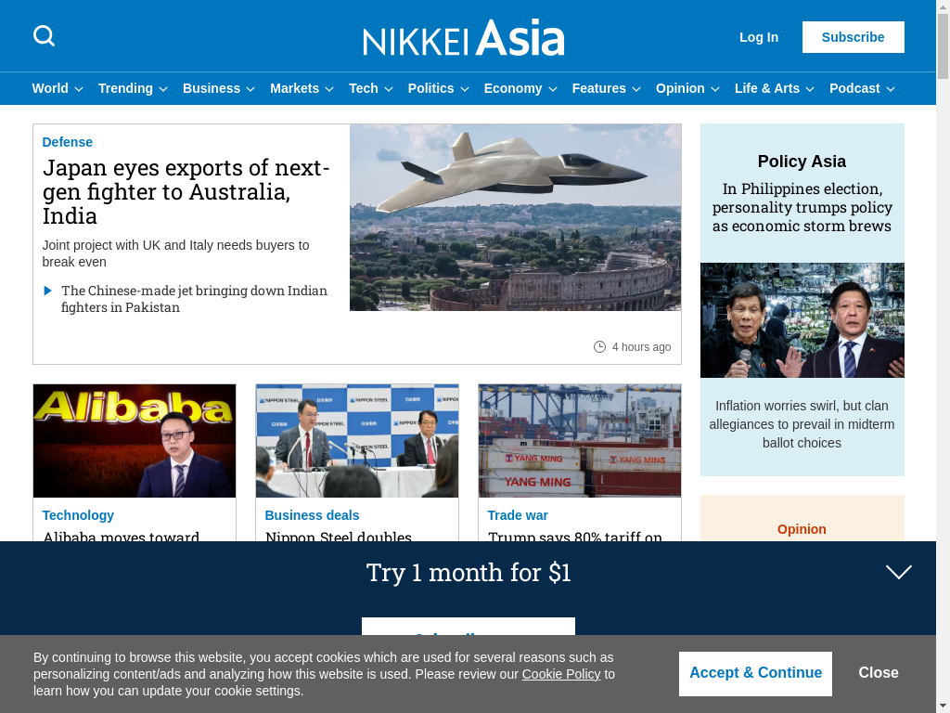Open the Defense category link
950x713 pixels.
pos(67,142)
